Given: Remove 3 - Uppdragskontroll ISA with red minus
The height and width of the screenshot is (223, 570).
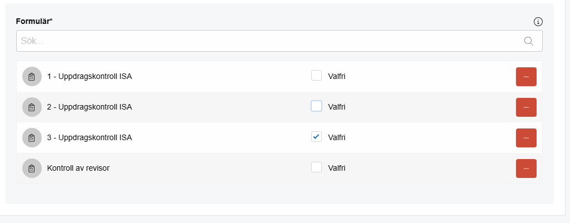Looking at the screenshot, I should coord(526,138).
